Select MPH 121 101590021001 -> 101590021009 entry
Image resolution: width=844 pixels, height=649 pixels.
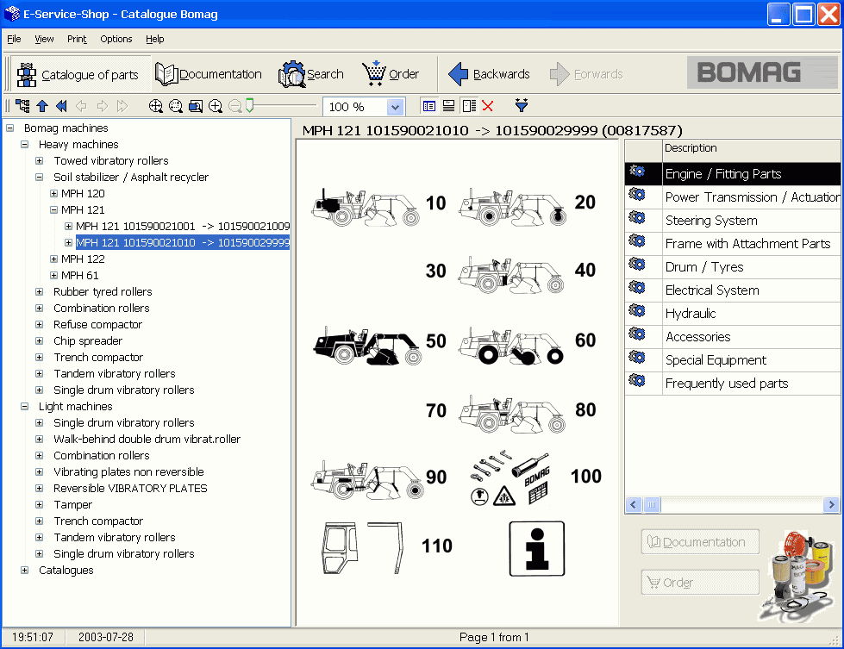click(x=183, y=226)
